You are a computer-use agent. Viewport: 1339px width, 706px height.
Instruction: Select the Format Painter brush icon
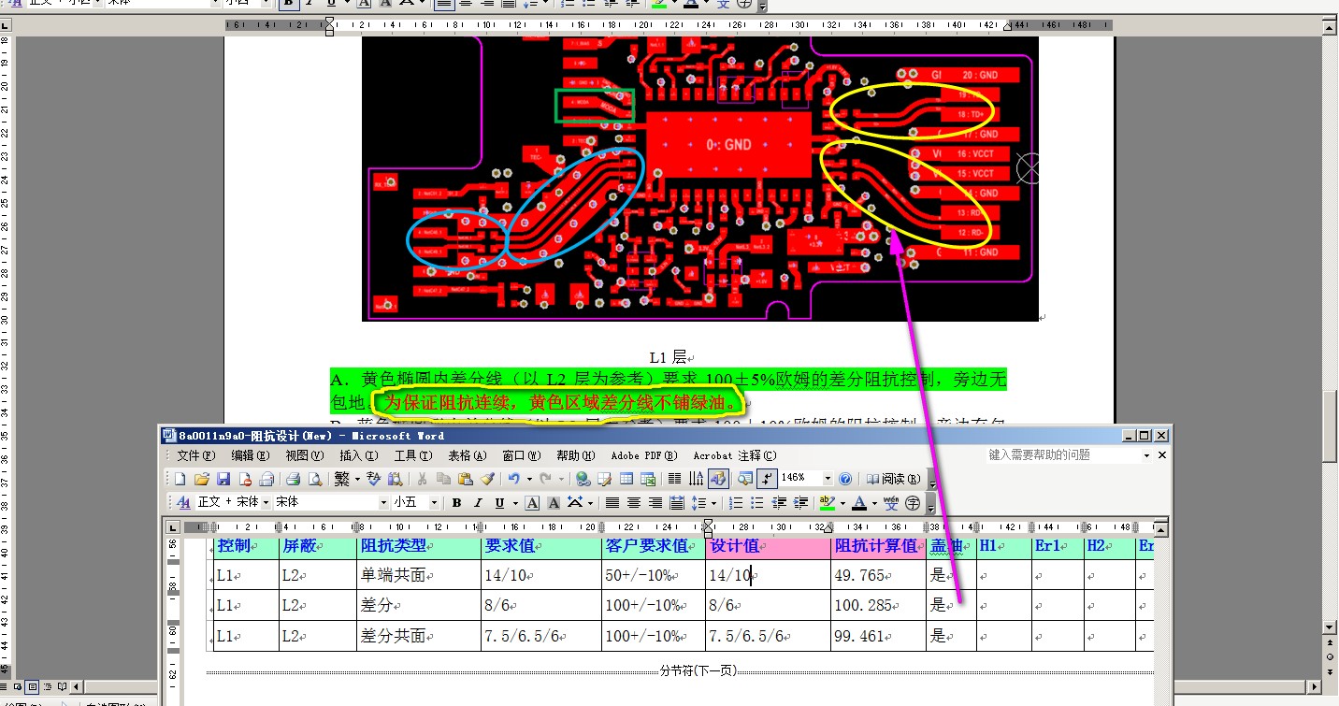click(x=487, y=479)
